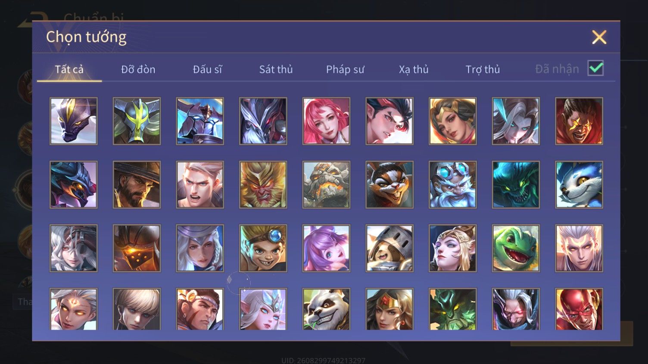Screen dimensions: 648x364
Task: Choose the blue and white fox hero
Action: [579, 184]
